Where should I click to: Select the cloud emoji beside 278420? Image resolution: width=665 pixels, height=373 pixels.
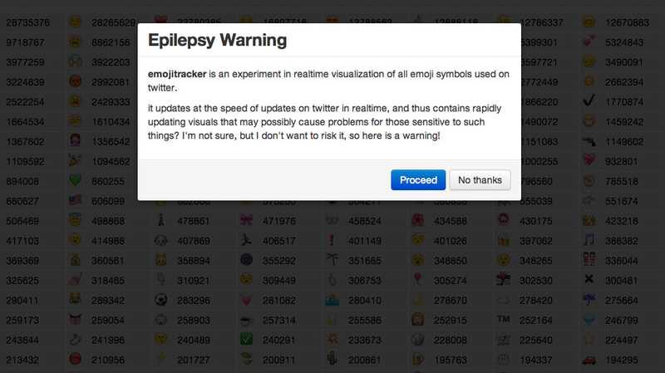503,300
